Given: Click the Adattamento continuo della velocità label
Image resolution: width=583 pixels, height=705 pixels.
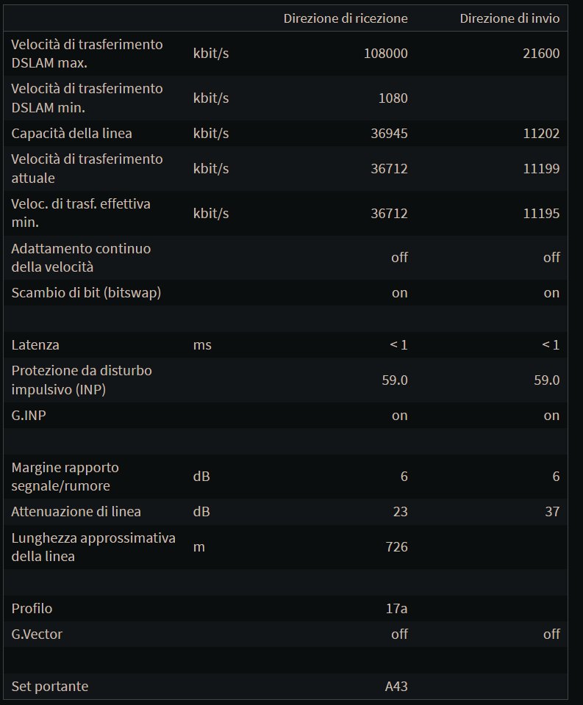Looking at the screenshot, I should [x=81, y=258].
